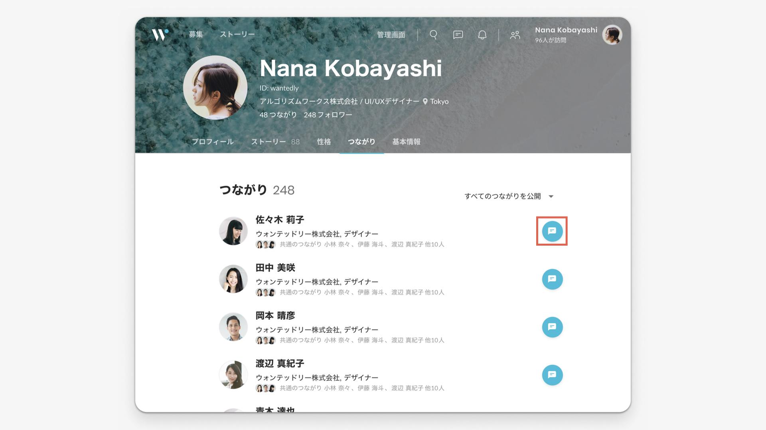
Task: Click the people connections icon in header
Action: coord(515,35)
